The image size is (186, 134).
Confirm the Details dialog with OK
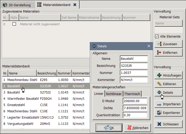109,128
